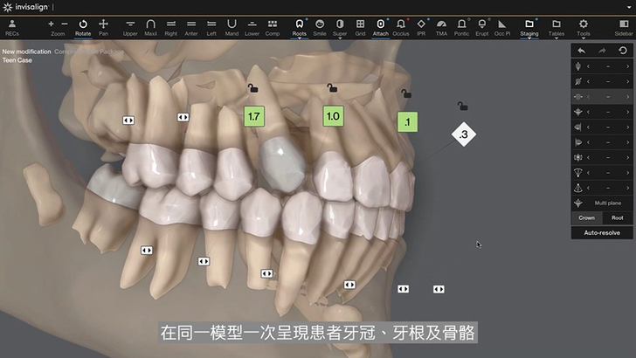Switch to the Maxil arch view
Image resolution: width=636 pixels, height=358 pixels.
click(150, 28)
